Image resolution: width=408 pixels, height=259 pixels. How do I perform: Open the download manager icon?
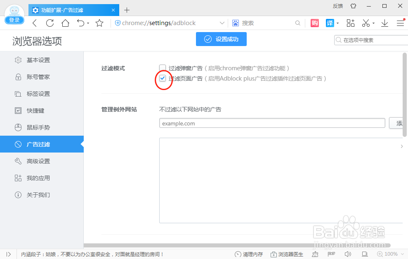click(x=384, y=23)
